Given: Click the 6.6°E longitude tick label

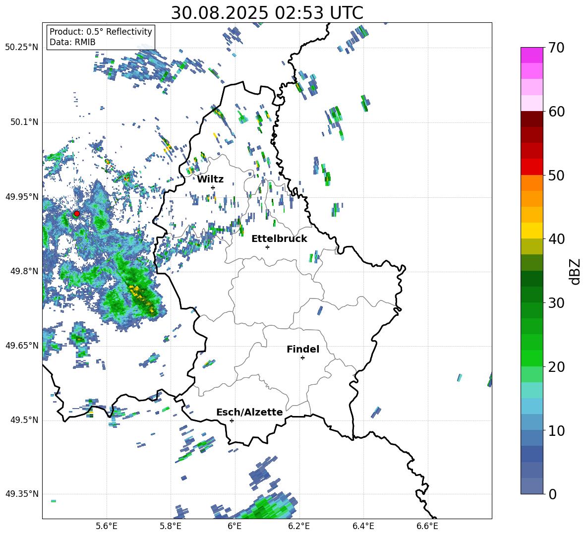Looking at the screenshot, I should pyautogui.click(x=427, y=526).
